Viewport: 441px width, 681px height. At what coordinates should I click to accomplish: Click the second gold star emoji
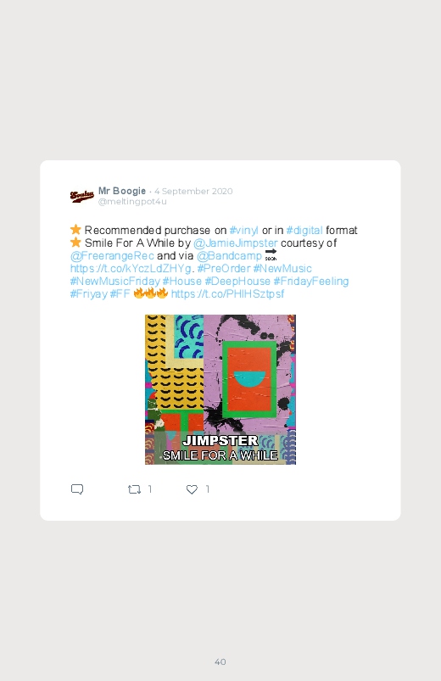[75, 243]
